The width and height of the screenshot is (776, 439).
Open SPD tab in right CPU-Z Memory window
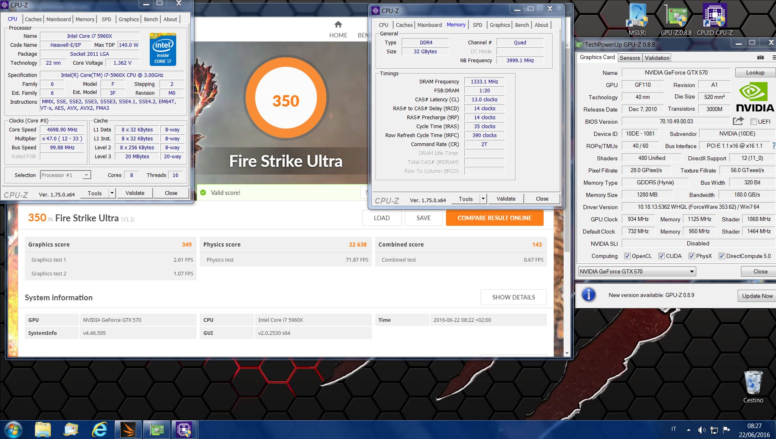(x=477, y=25)
